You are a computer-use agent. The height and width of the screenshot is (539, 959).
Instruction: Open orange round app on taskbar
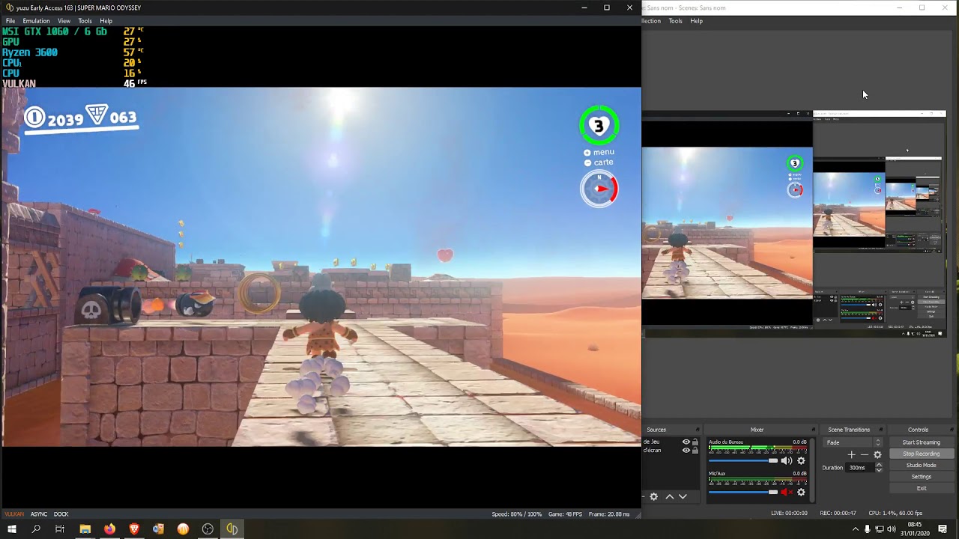[183, 529]
